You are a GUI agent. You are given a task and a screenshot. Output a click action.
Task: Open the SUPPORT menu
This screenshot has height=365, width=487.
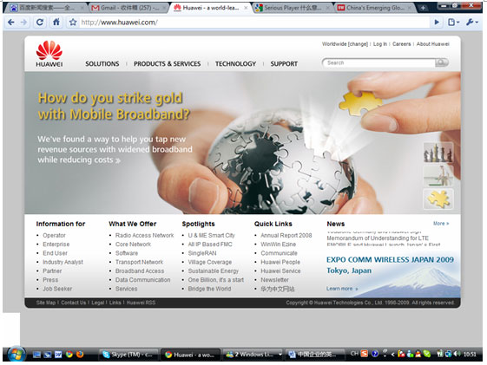click(x=284, y=64)
